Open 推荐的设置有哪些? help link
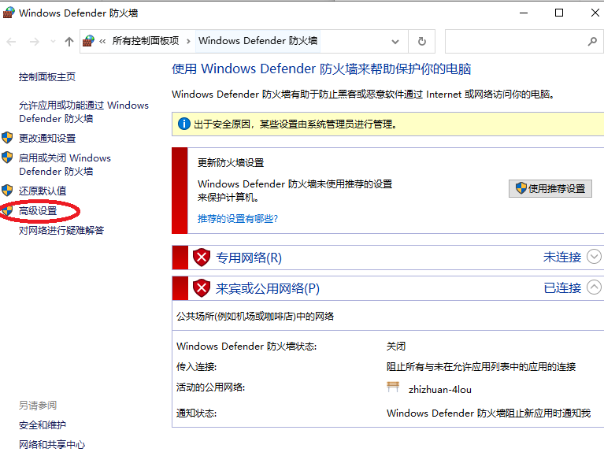Viewport: 604px width, 456px height. (238, 219)
